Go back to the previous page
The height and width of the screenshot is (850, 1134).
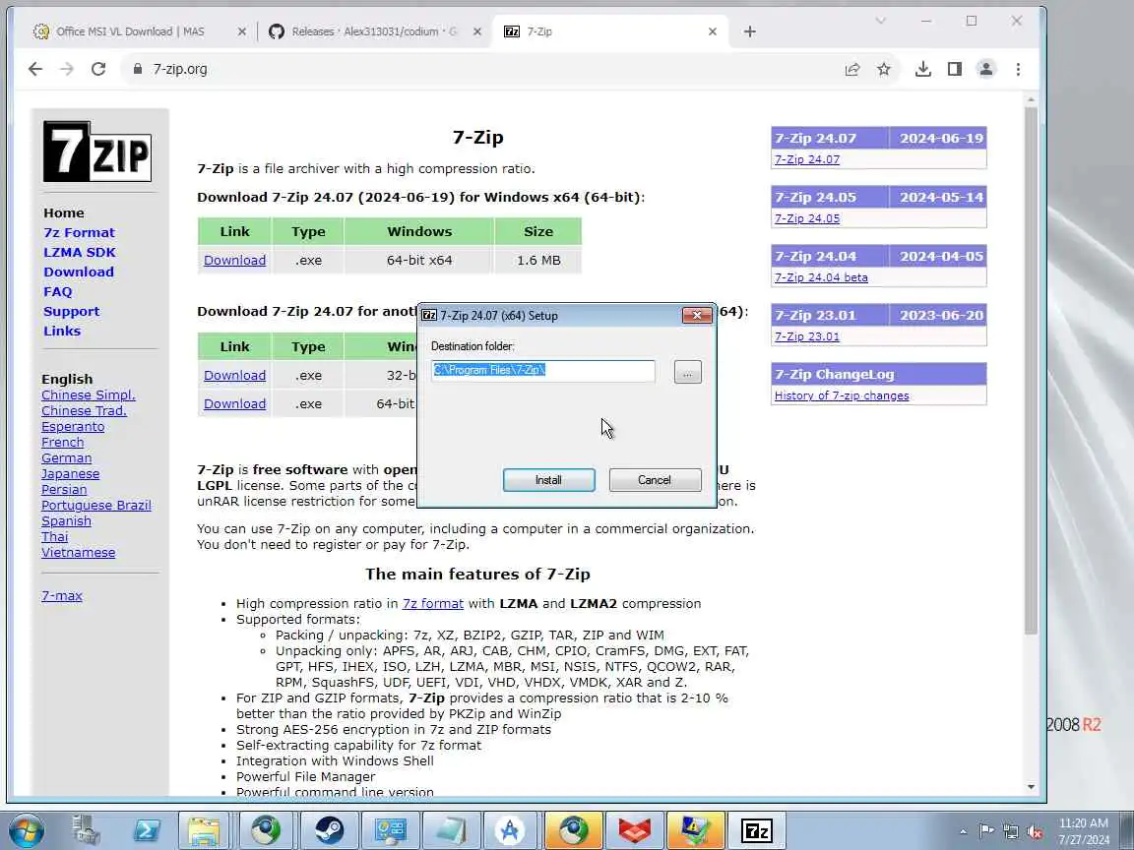click(x=34, y=70)
